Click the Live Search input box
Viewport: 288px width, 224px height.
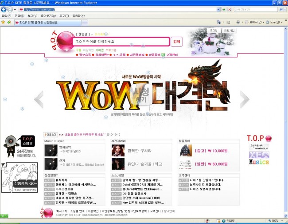point(256,9)
